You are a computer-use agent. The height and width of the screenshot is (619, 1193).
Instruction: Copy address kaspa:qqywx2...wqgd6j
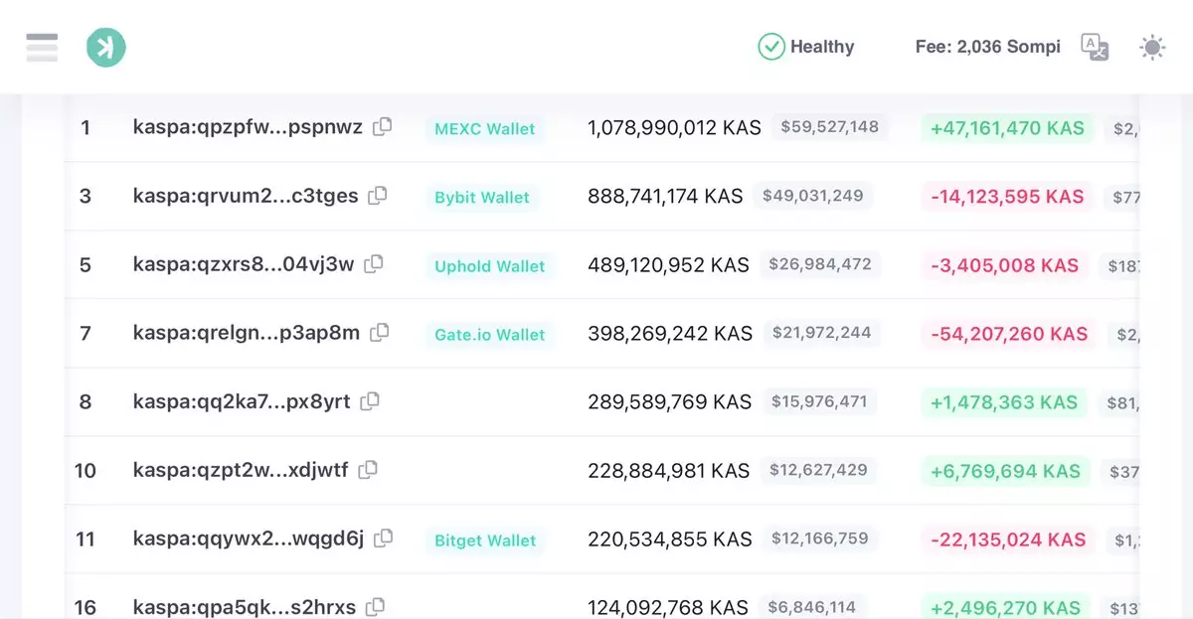pyautogui.click(x=384, y=539)
